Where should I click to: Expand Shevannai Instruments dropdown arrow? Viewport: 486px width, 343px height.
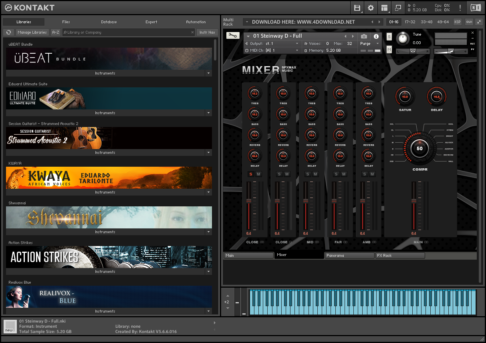pyautogui.click(x=208, y=232)
